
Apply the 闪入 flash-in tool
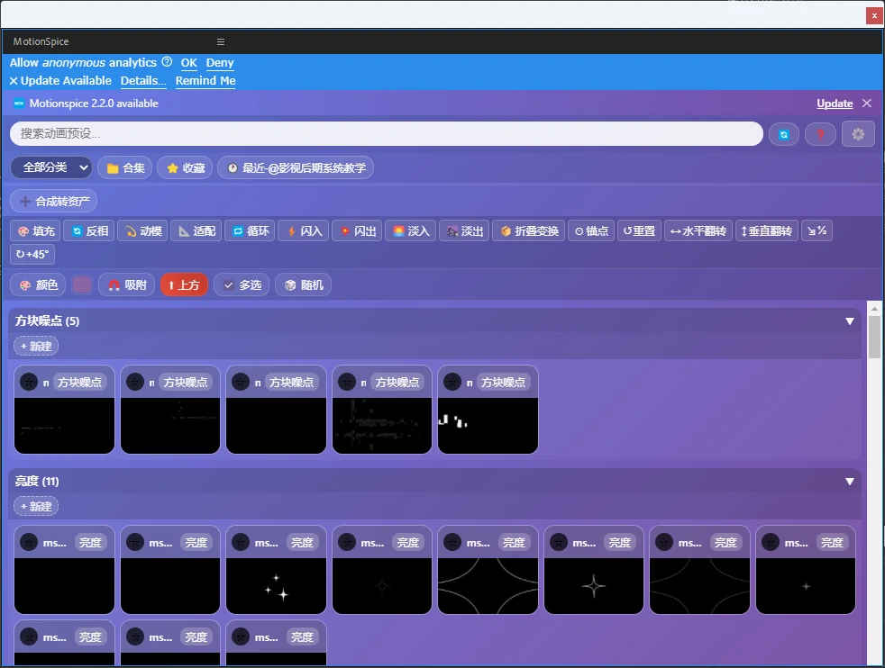pyautogui.click(x=304, y=231)
